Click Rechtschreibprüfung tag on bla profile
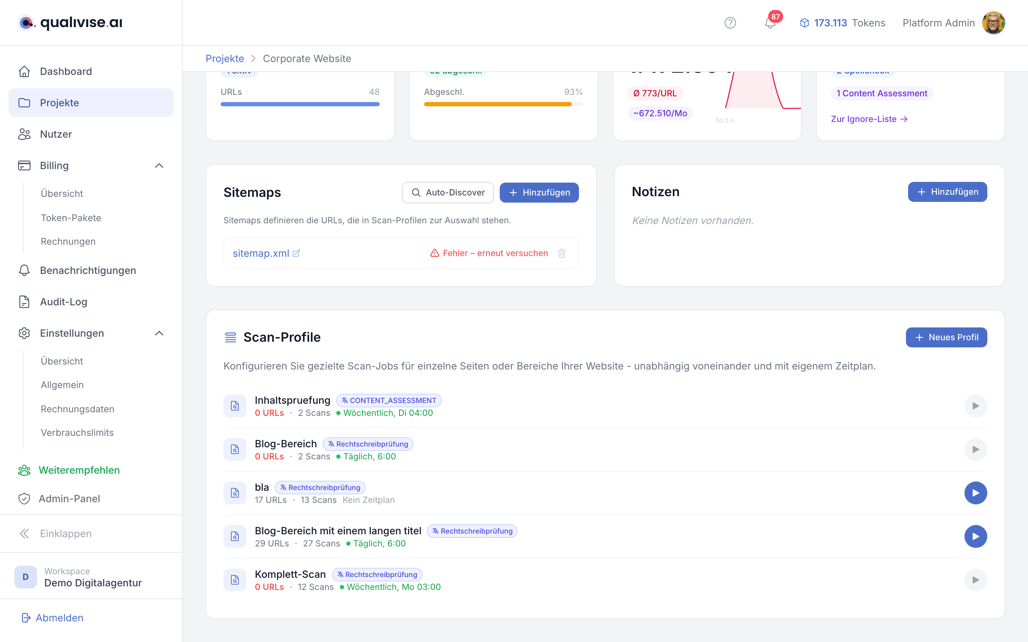Screen dimensions: 1028x642 [x=320, y=488]
